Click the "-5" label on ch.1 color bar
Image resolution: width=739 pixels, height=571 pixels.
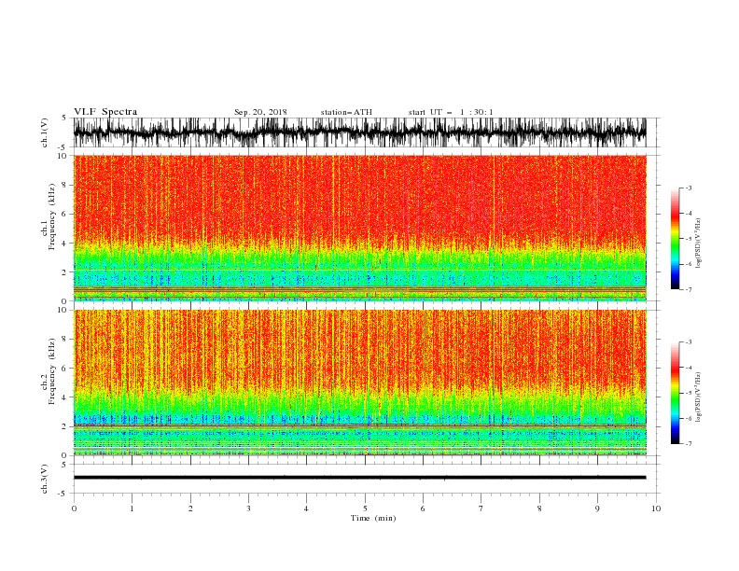pyautogui.click(x=689, y=239)
